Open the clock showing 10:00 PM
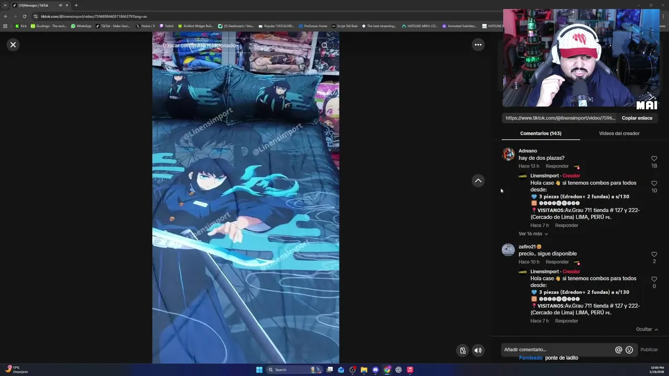 (657, 370)
